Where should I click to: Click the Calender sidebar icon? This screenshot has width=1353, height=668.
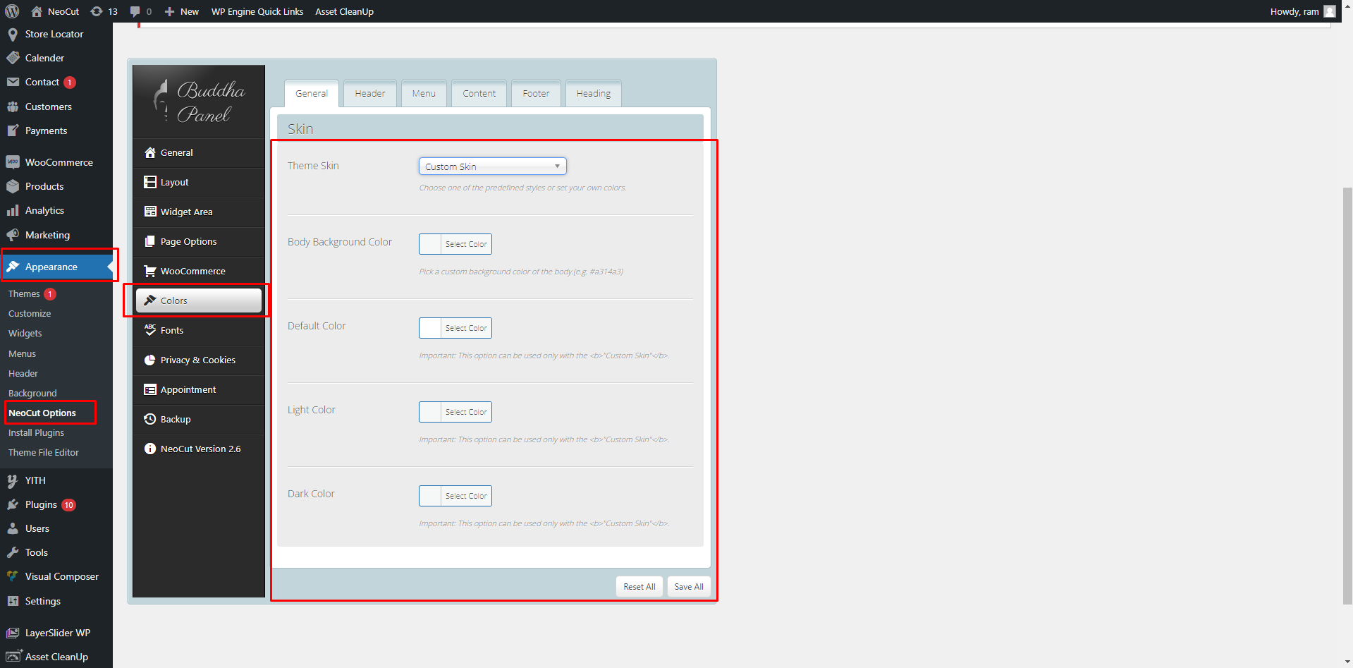(x=13, y=58)
